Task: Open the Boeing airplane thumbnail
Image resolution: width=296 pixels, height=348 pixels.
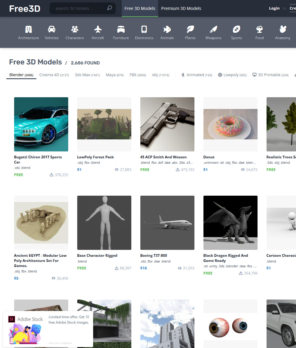Action: coord(167,222)
